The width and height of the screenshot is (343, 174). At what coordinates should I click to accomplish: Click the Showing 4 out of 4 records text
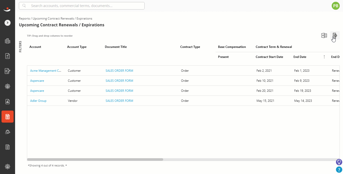(47, 165)
